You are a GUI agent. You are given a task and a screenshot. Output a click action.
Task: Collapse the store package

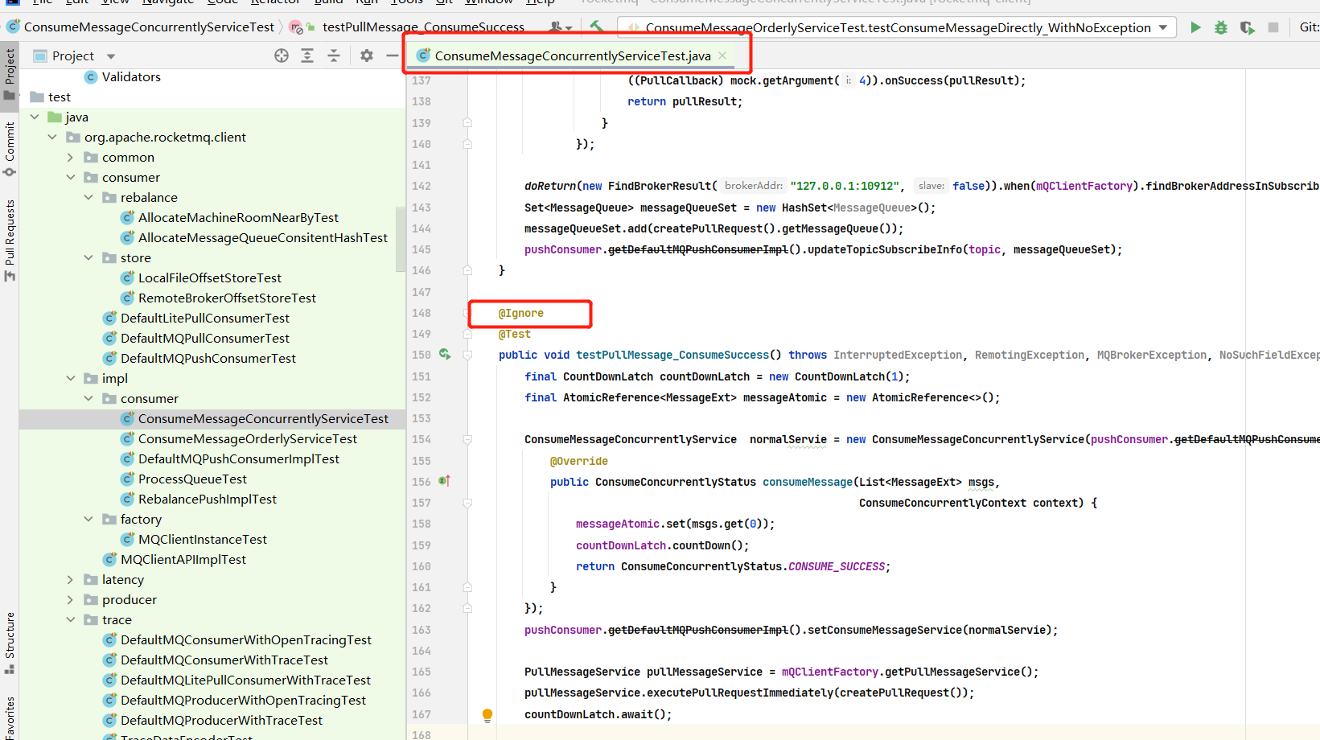88,257
